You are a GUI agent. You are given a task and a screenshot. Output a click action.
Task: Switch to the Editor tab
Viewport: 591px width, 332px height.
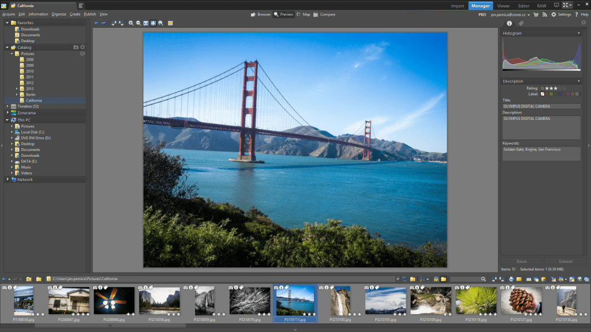point(523,6)
